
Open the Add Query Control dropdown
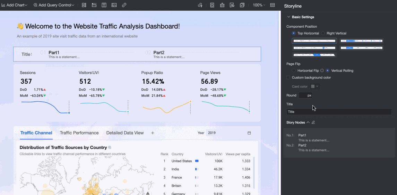[x=54, y=5]
